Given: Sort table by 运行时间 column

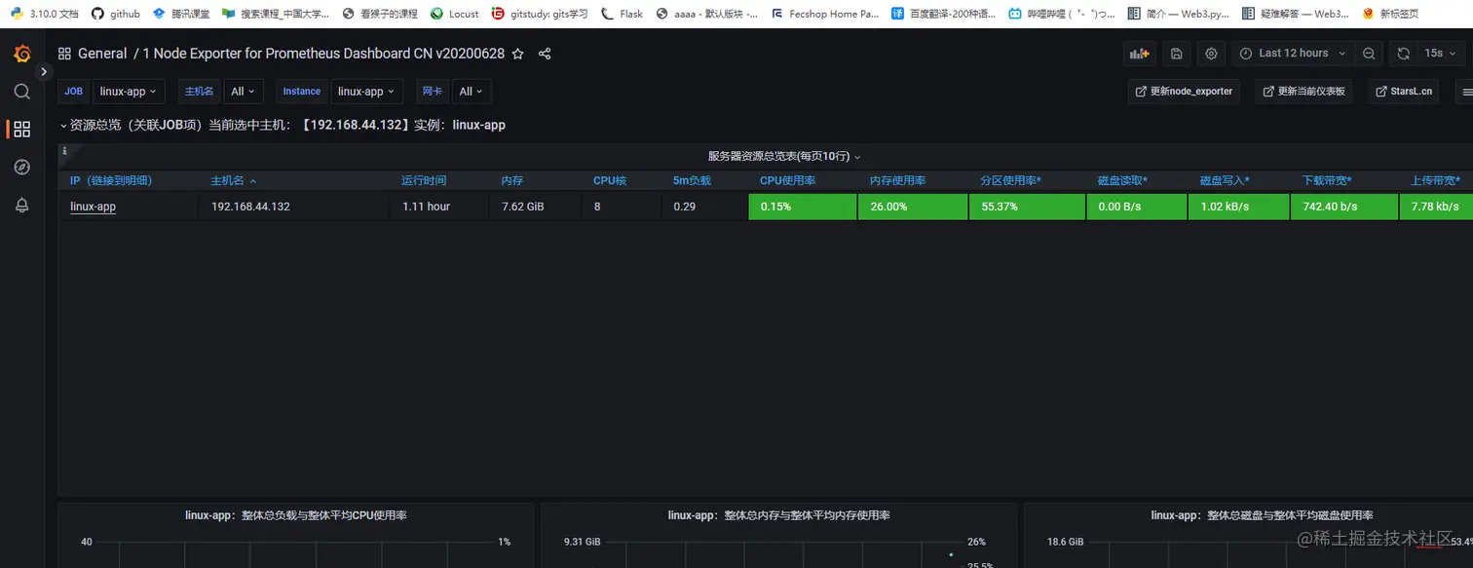Looking at the screenshot, I should click(424, 180).
